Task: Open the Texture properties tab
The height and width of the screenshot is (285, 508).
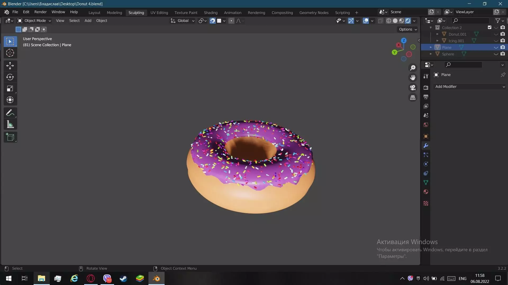Action: point(426,203)
